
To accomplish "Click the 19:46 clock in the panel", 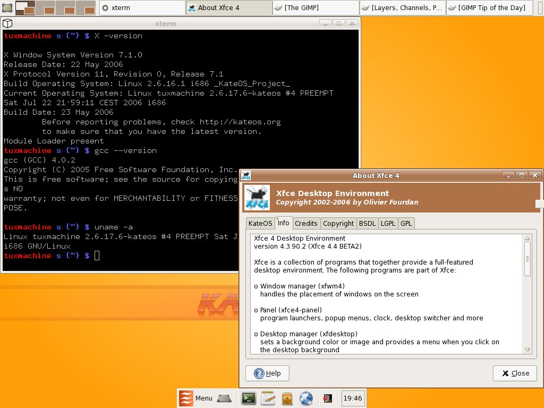I will coord(353,398).
